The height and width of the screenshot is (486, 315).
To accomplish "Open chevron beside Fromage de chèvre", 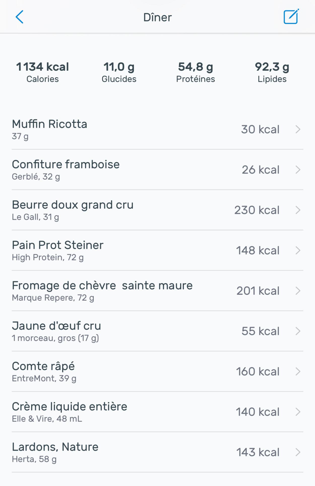I will 298,291.
